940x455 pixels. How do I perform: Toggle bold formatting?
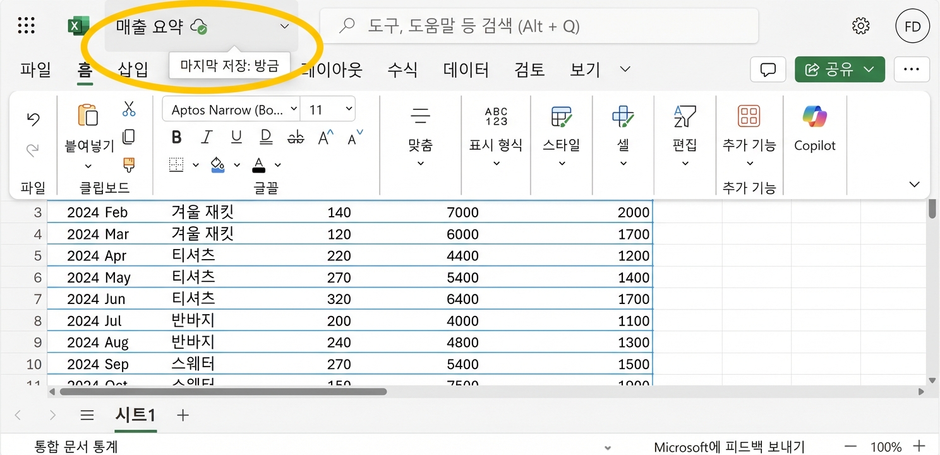tap(177, 137)
